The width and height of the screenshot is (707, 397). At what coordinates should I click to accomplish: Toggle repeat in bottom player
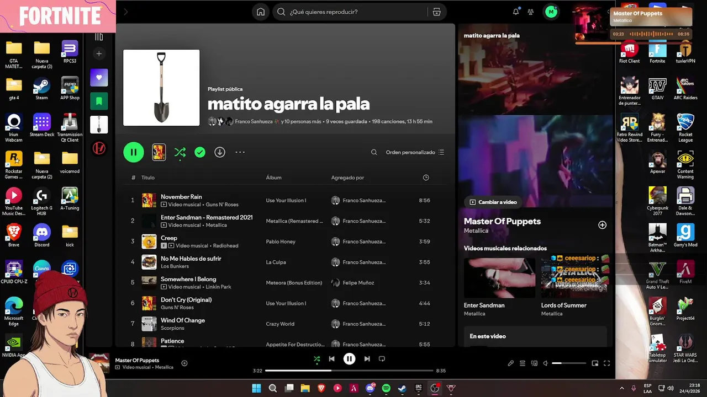click(x=382, y=359)
